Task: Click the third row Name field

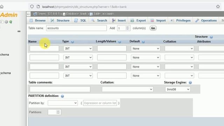Action: click(x=44, y=66)
